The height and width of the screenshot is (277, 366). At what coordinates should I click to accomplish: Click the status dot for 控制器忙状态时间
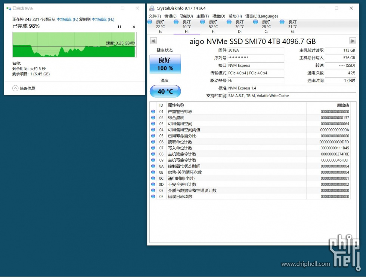(x=153, y=166)
